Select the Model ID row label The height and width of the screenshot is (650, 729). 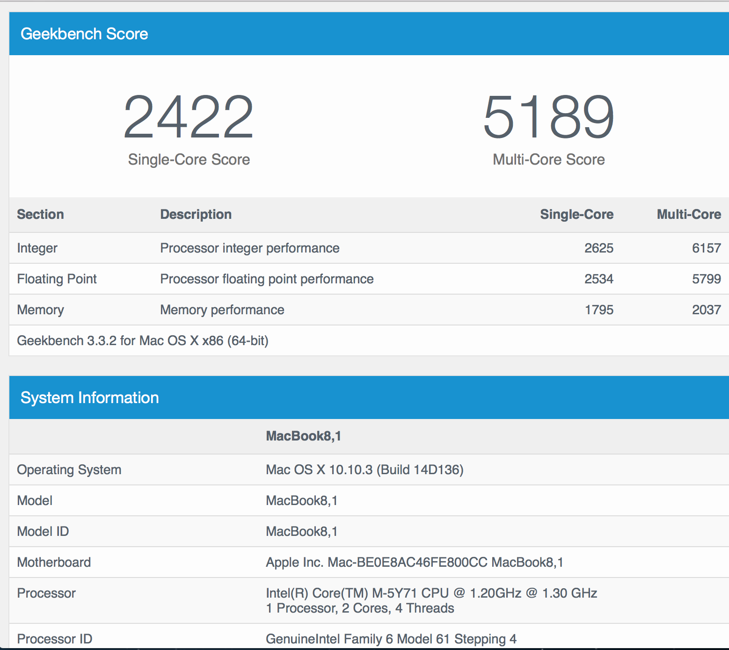[43, 532]
